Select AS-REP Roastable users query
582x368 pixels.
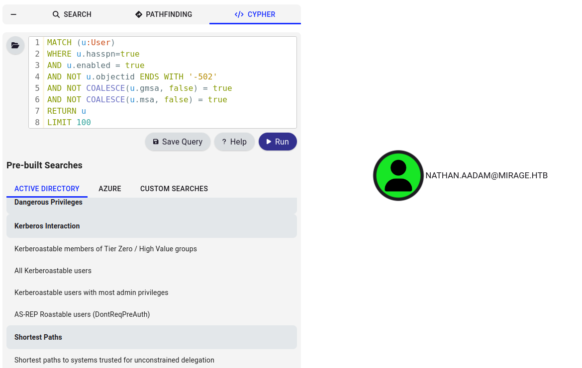(82, 314)
